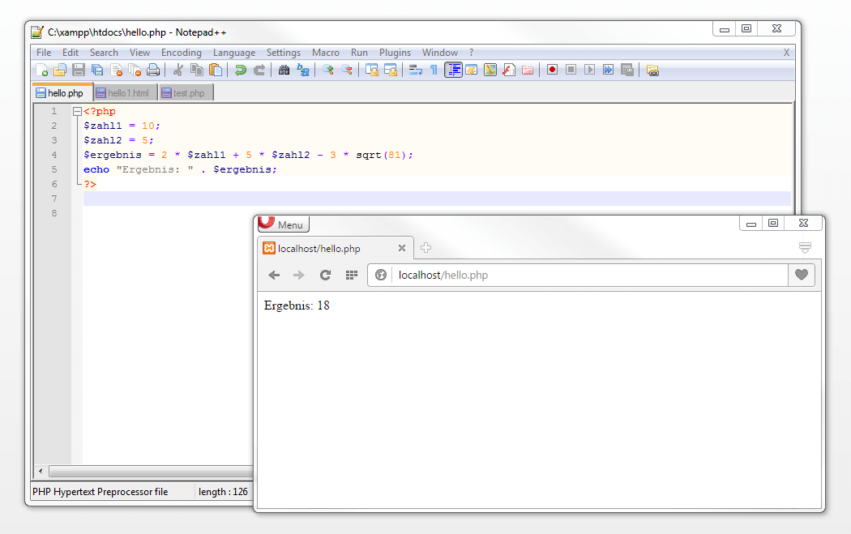Toggle Show All Characters pilcrow icon

[x=434, y=70]
